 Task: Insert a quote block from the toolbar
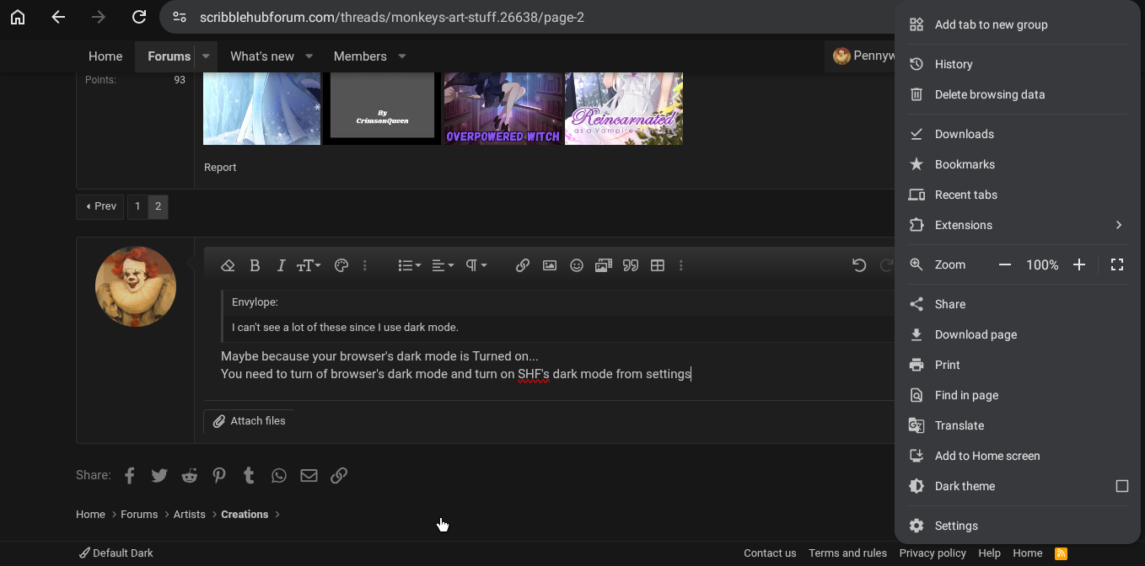click(x=630, y=265)
